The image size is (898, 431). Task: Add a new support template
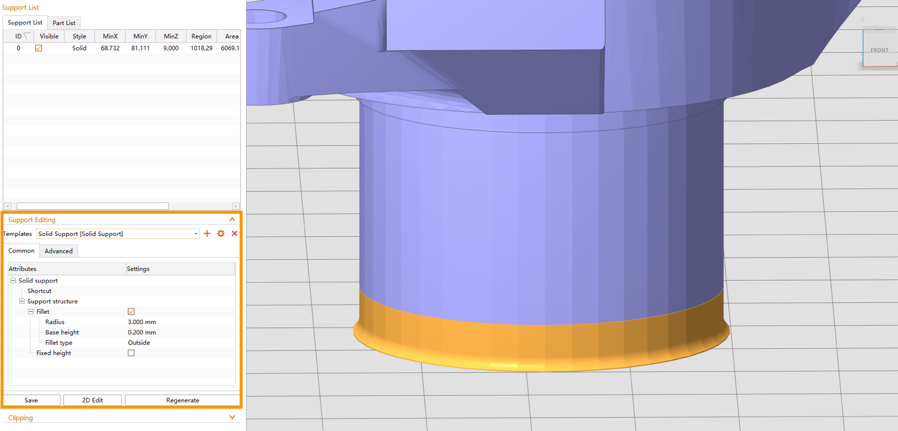pyautogui.click(x=207, y=234)
